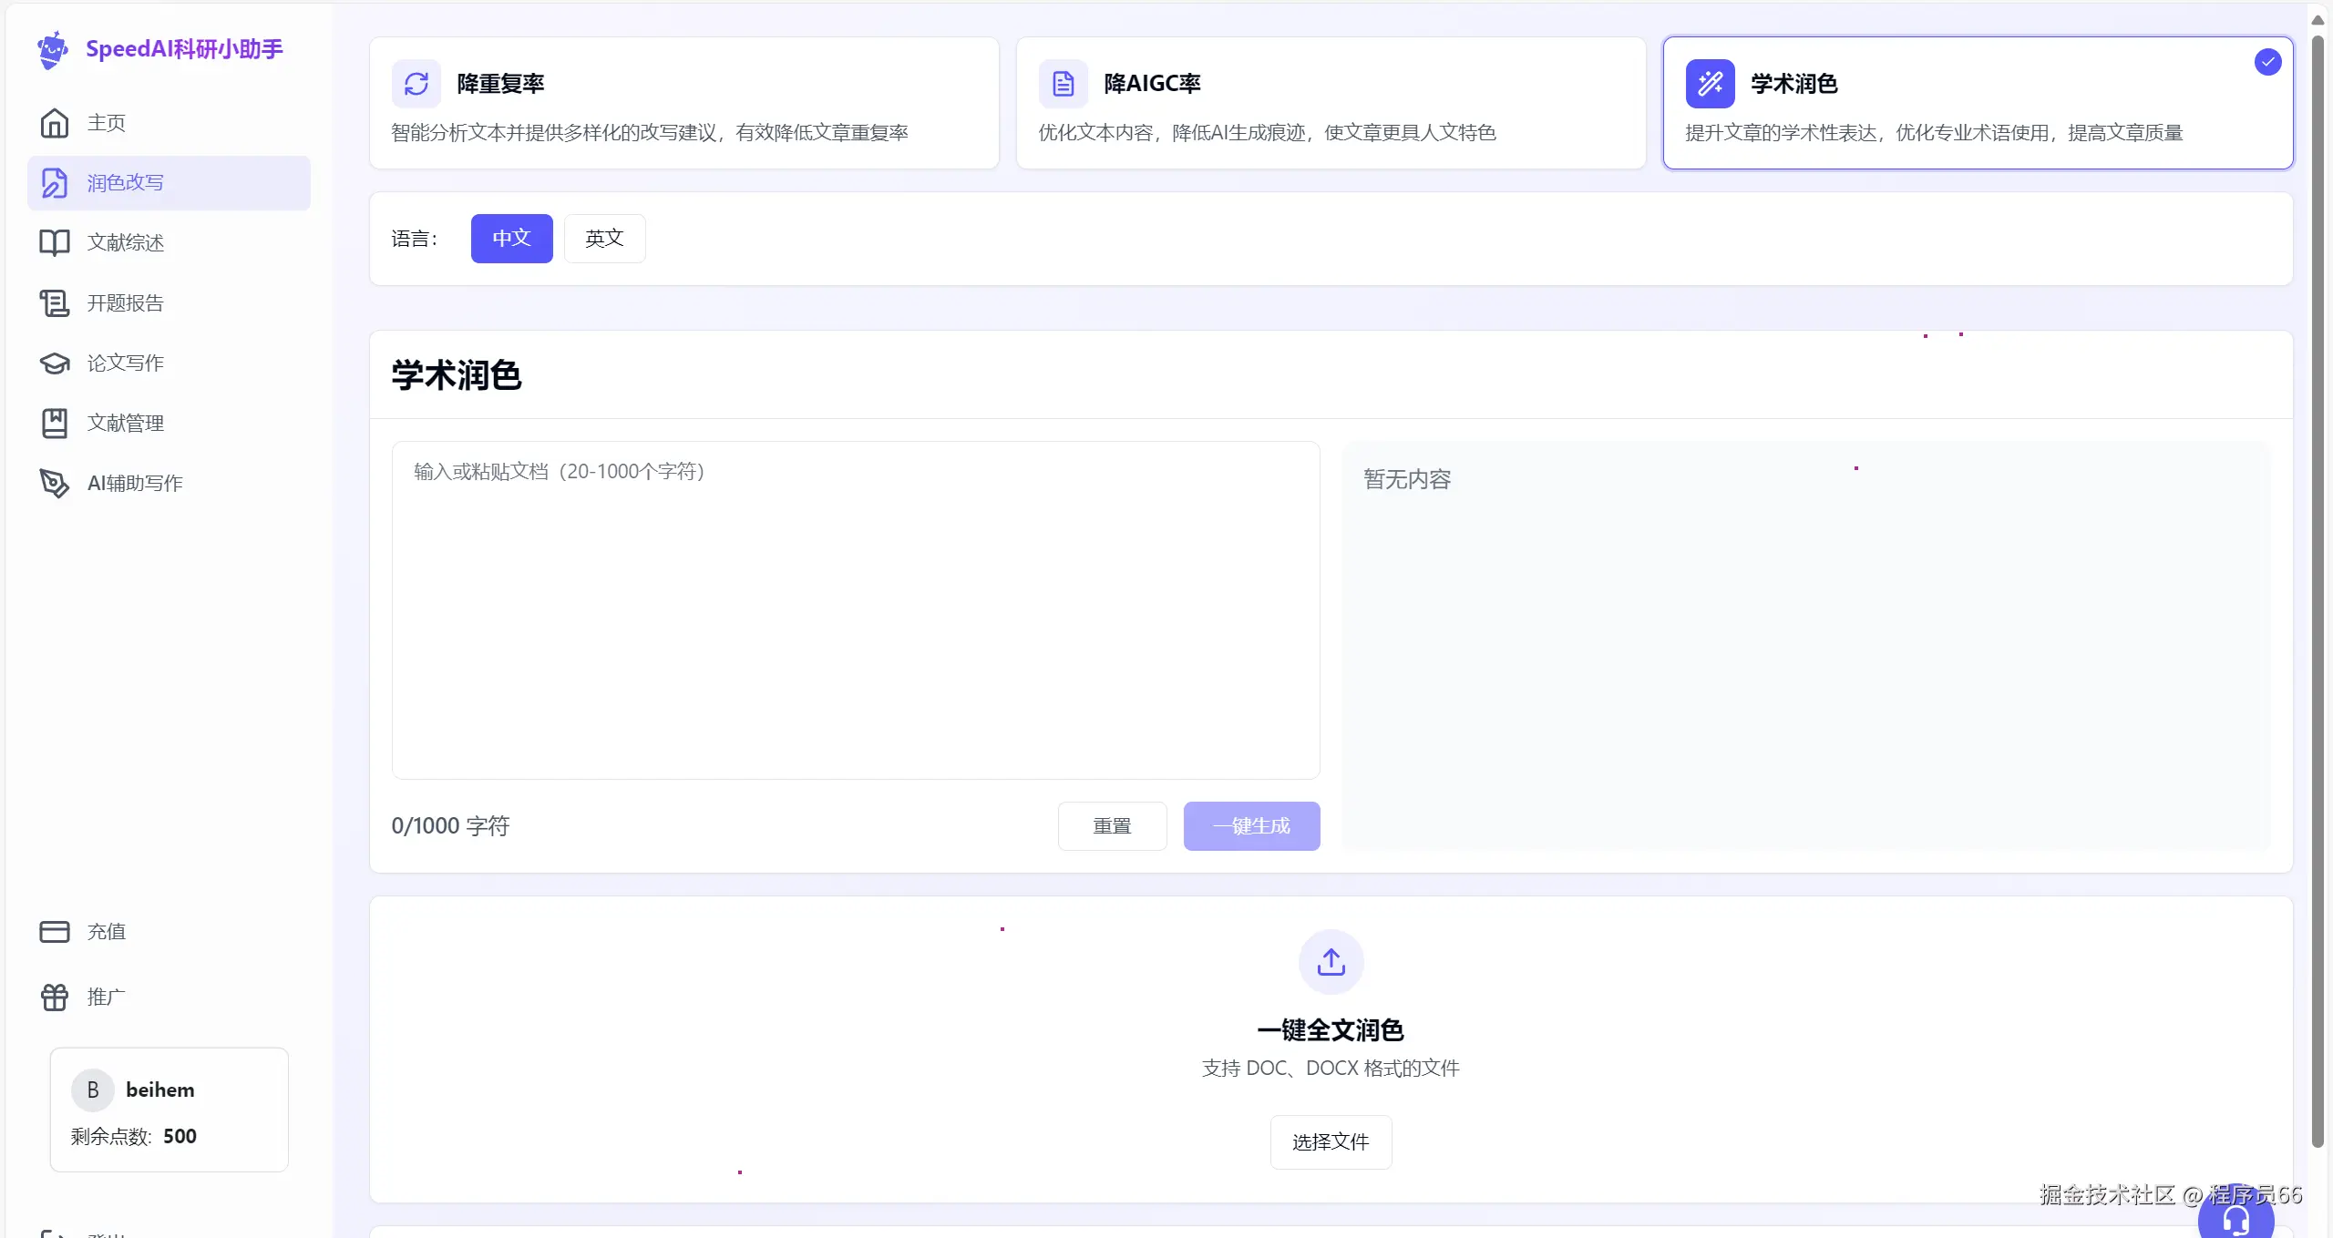The height and width of the screenshot is (1238, 2333).
Task: Click the home icon beside 主页
Action: [55, 123]
